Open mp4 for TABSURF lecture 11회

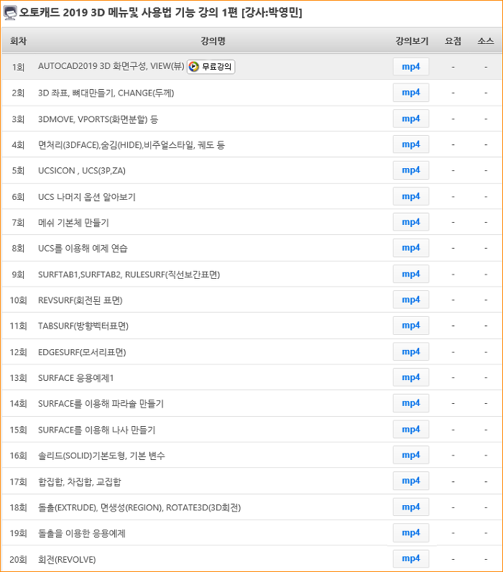(x=411, y=326)
